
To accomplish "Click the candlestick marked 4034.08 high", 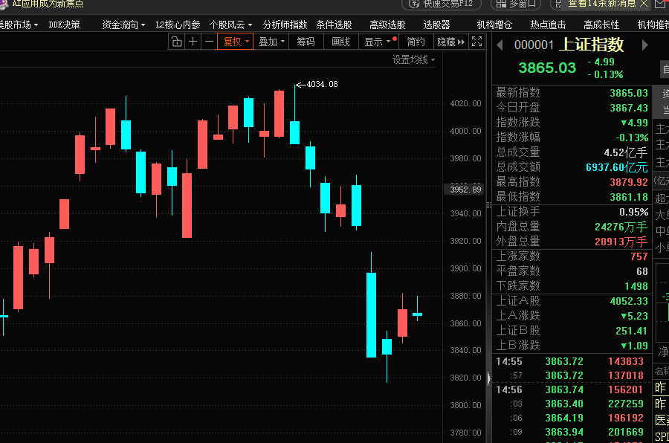I will pyautogui.click(x=294, y=126).
